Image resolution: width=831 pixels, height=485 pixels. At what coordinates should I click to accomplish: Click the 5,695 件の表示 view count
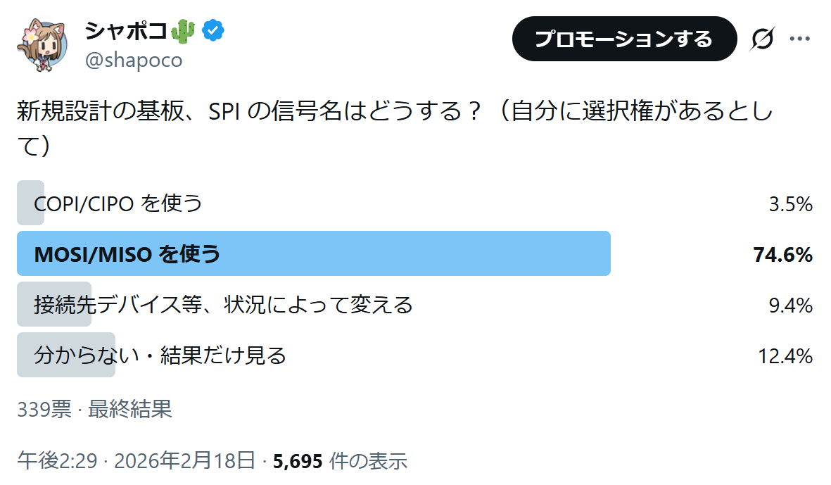tap(340, 461)
